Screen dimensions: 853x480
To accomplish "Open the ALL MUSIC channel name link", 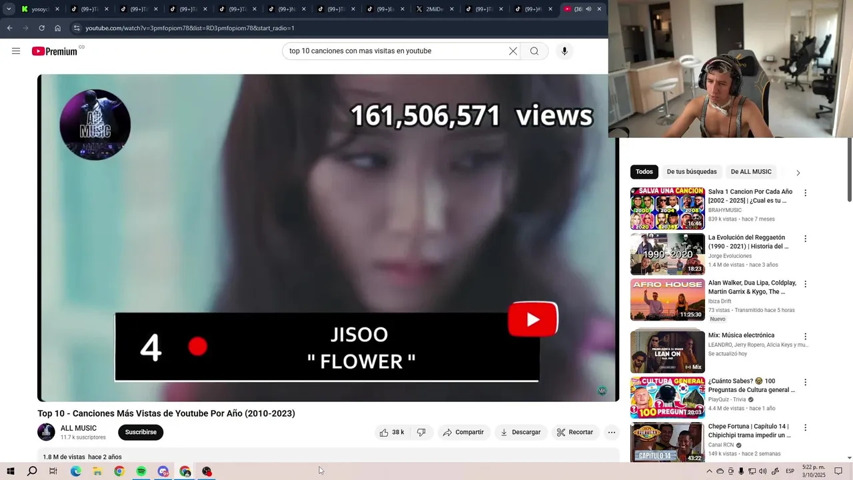I will [x=79, y=428].
